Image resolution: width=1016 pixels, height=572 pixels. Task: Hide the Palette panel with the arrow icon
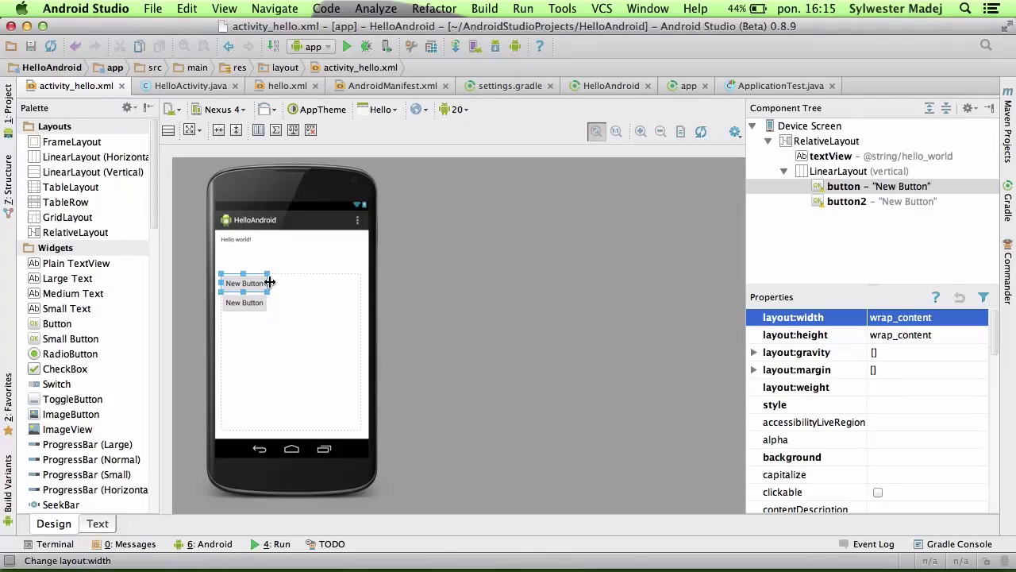(148, 107)
